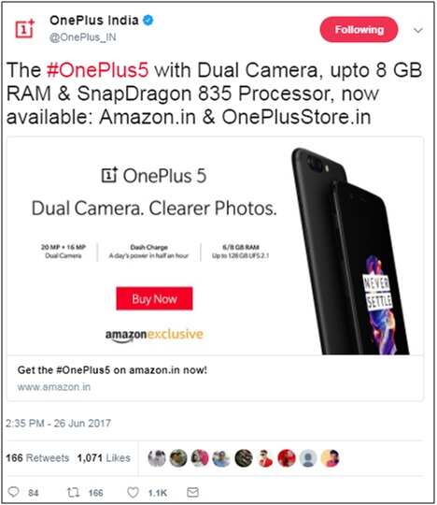Click the retweet arrows icon
This screenshot has width=437, height=505.
(x=74, y=492)
